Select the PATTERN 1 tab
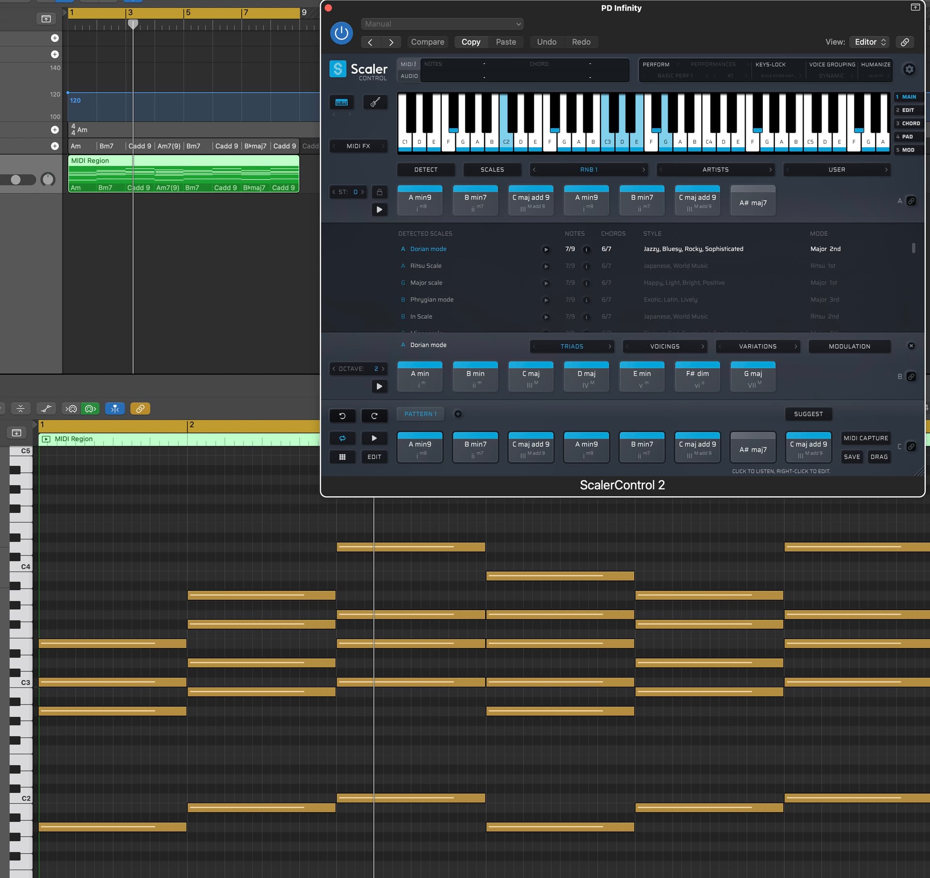 click(x=420, y=414)
